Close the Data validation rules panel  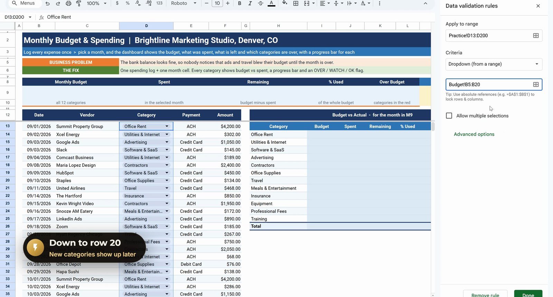(x=538, y=6)
